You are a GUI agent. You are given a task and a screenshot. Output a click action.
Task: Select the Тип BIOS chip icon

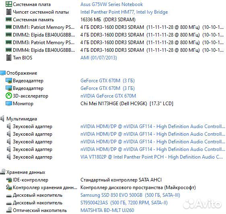pyautogui.click(x=9, y=58)
